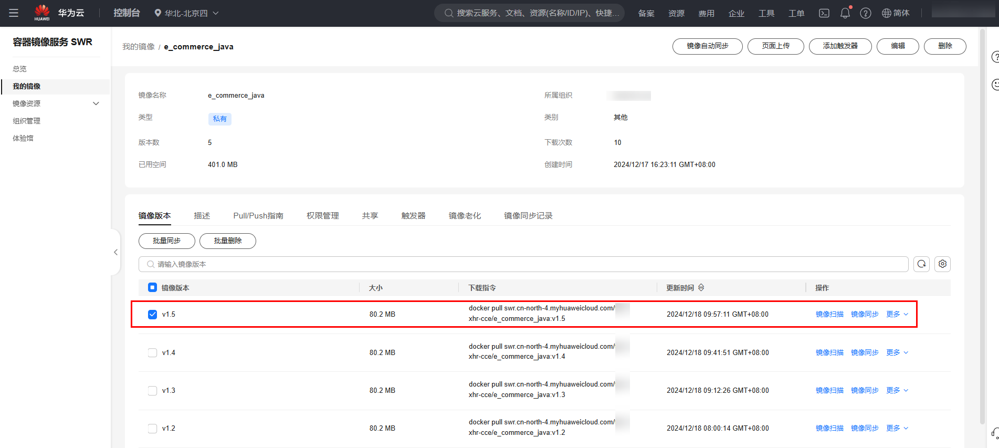
Task: Focus the top global search box
Action: click(529, 13)
